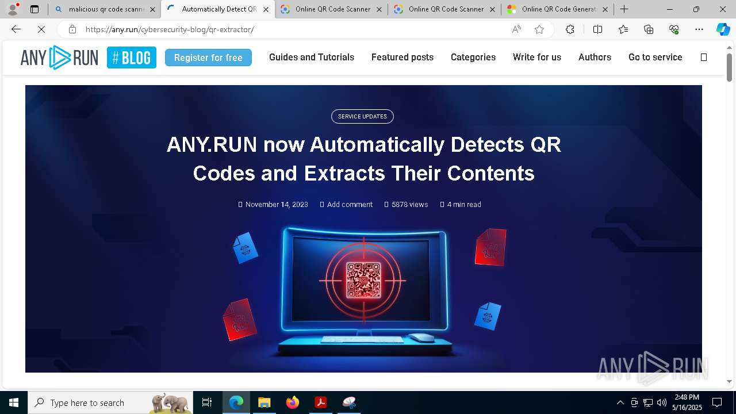Open the notification center icon

[x=717, y=402]
